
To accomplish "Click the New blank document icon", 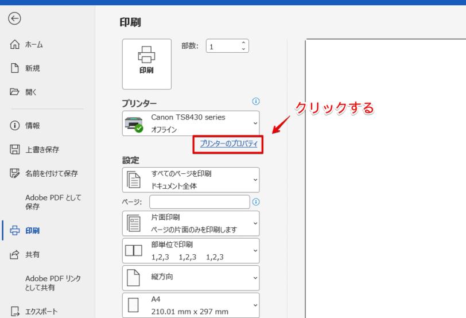I will click(14, 68).
